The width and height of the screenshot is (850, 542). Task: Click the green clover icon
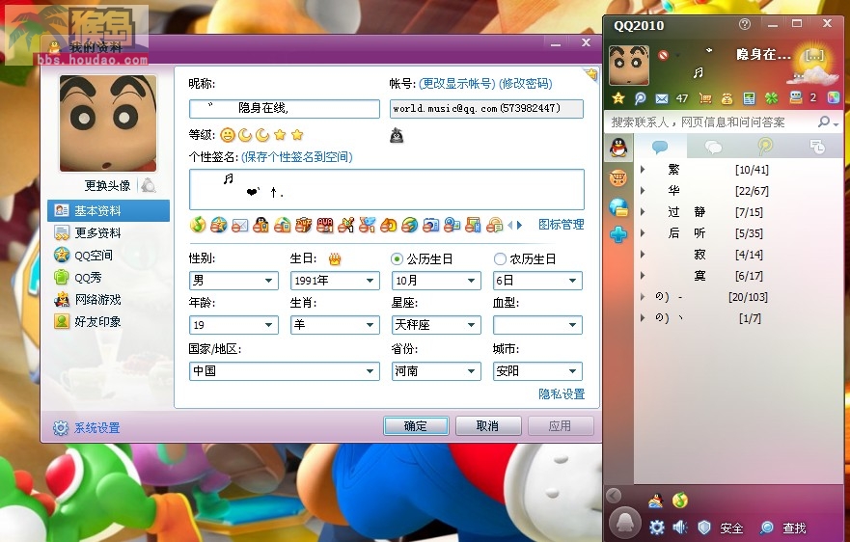click(771, 98)
